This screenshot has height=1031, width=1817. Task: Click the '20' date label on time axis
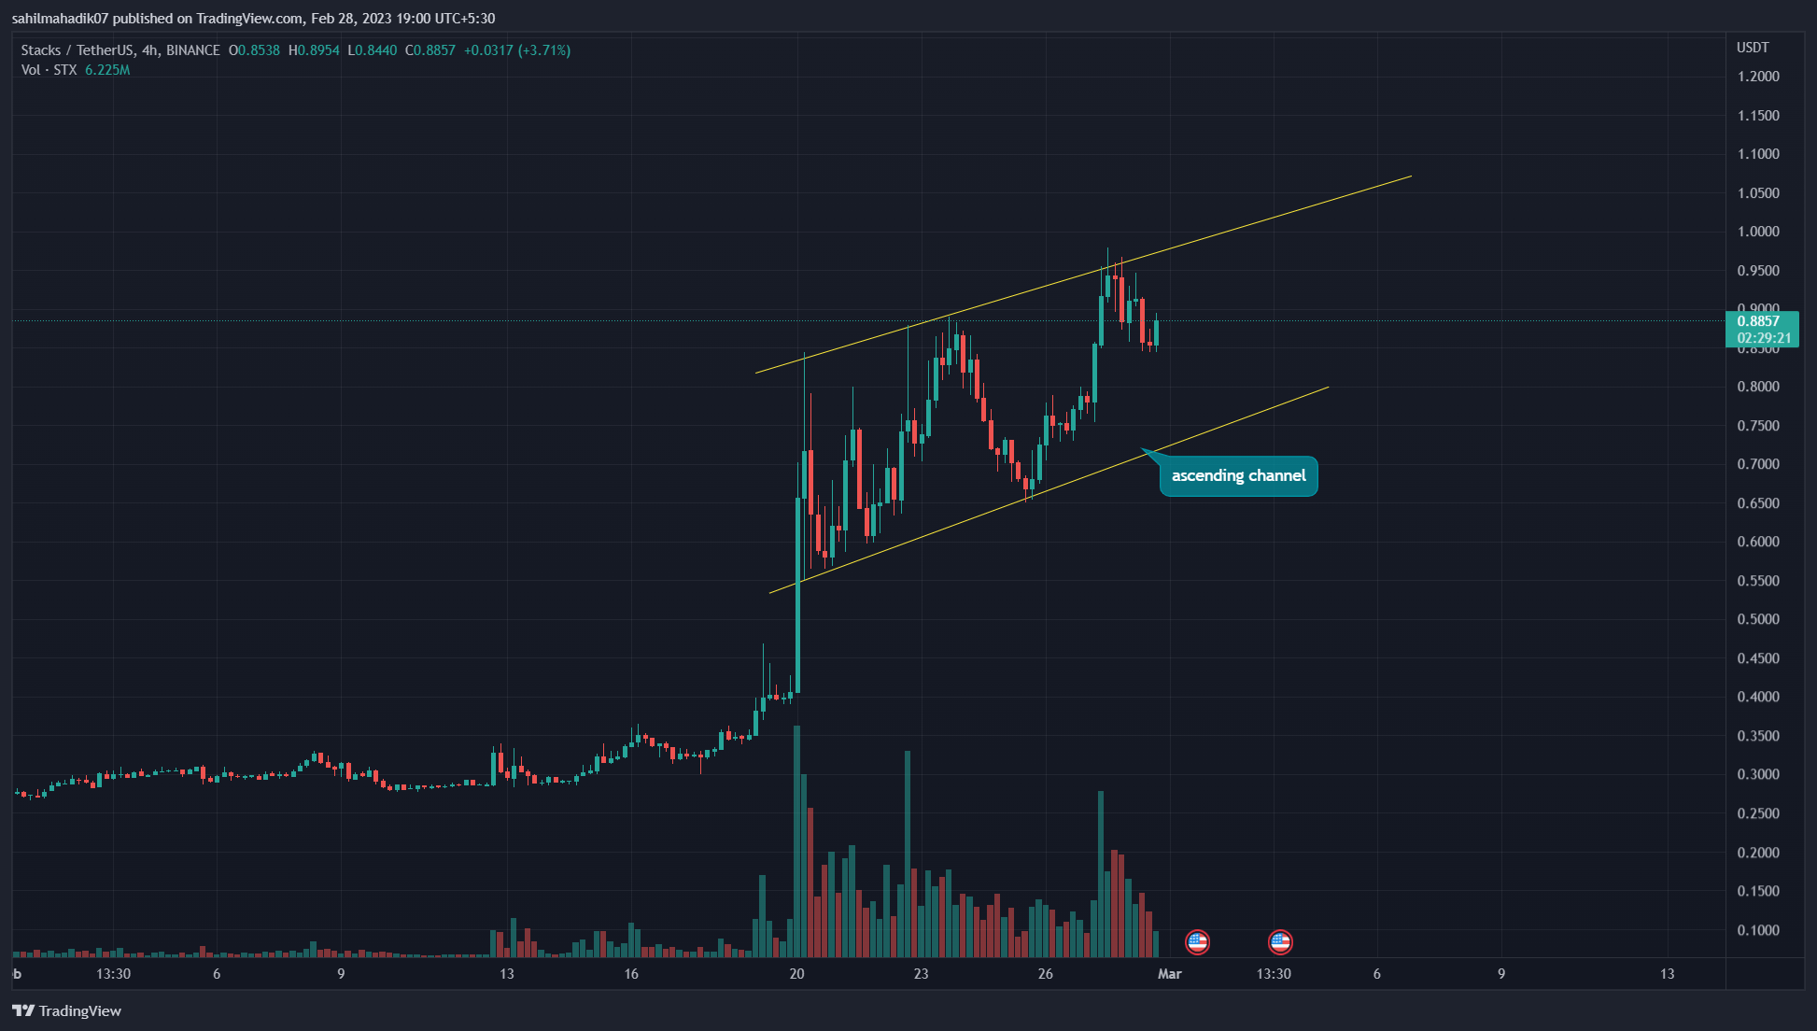796,974
